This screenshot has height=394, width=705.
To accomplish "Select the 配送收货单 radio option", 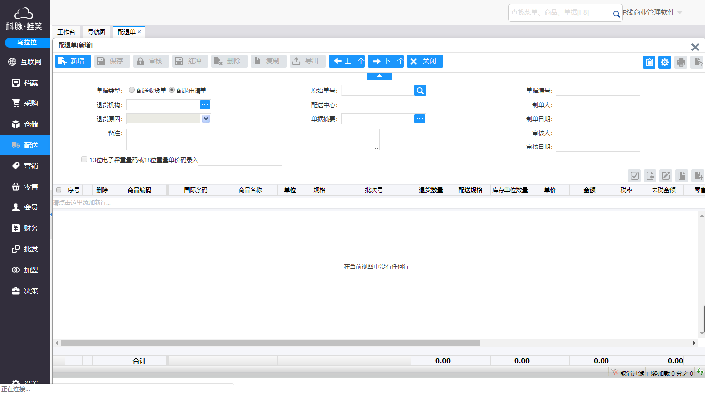I will pos(132,90).
